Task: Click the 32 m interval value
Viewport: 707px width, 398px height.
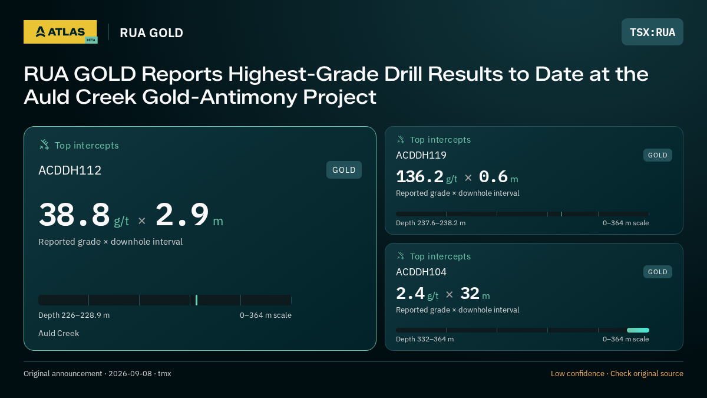Action: [475, 294]
